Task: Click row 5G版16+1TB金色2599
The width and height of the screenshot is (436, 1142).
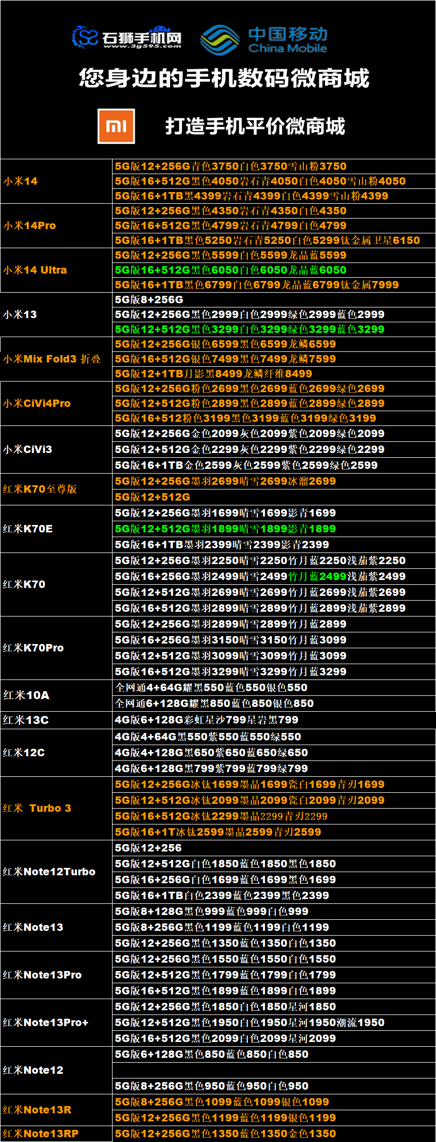Action: pyautogui.click(x=274, y=465)
